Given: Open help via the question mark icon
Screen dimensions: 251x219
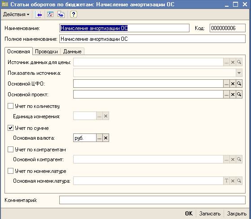Looking at the screenshot, I should 74,14.
